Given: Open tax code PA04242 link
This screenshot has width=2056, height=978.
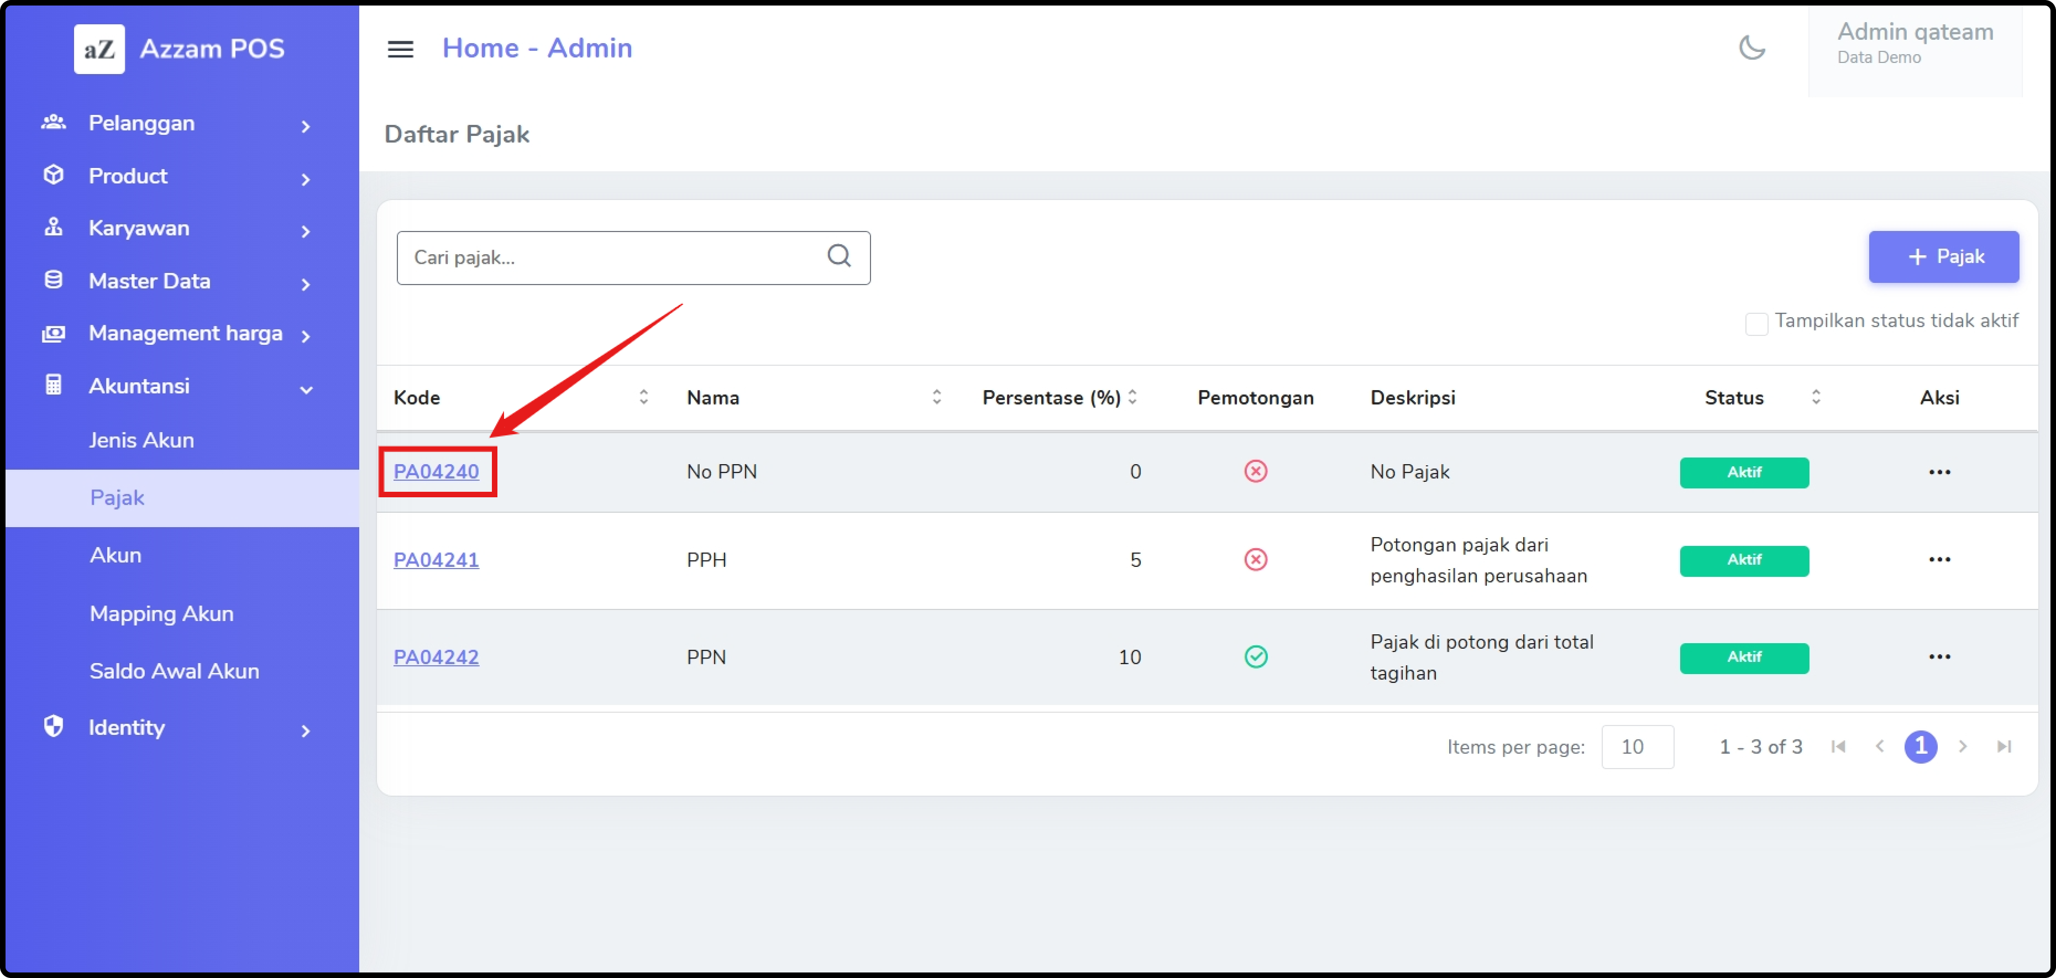Looking at the screenshot, I should click(x=436, y=658).
